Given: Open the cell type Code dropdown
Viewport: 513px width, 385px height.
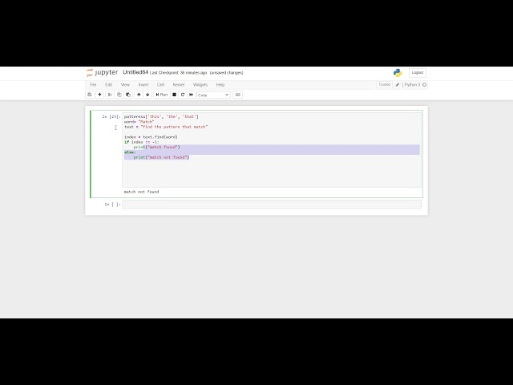Looking at the screenshot, I should click(213, 95).
